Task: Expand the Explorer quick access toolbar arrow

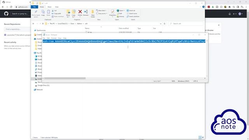Action: point(42,3)
